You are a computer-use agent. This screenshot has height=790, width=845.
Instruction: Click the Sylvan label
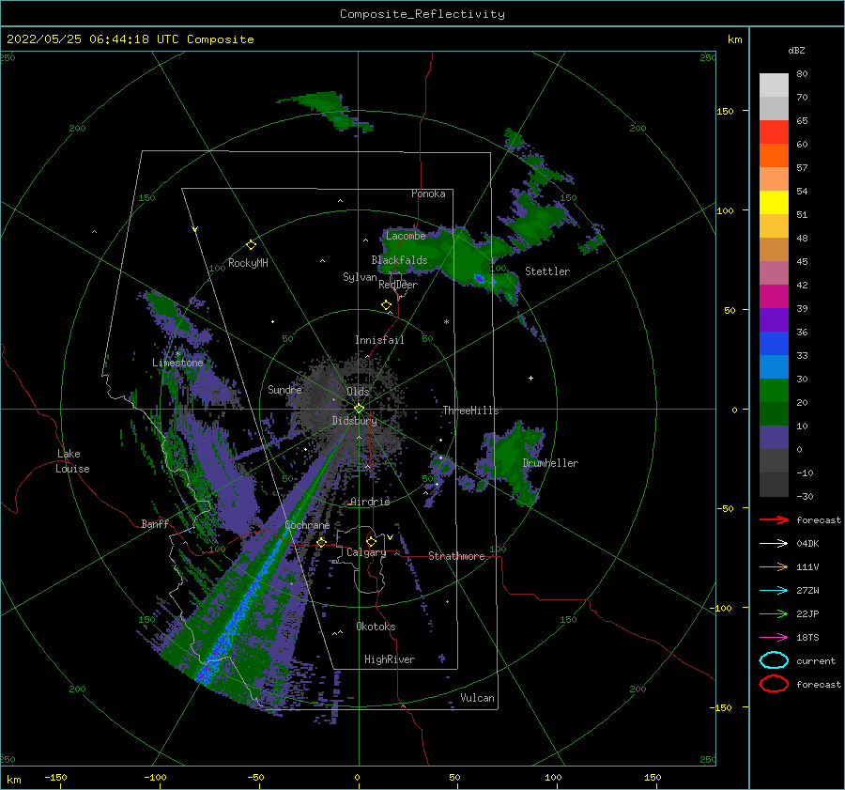(x=360, y=277)
